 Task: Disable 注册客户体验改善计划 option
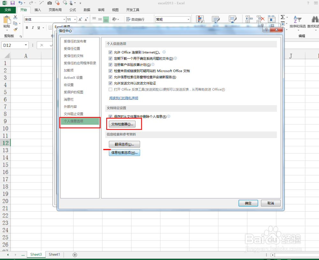[x=110, y=65]
